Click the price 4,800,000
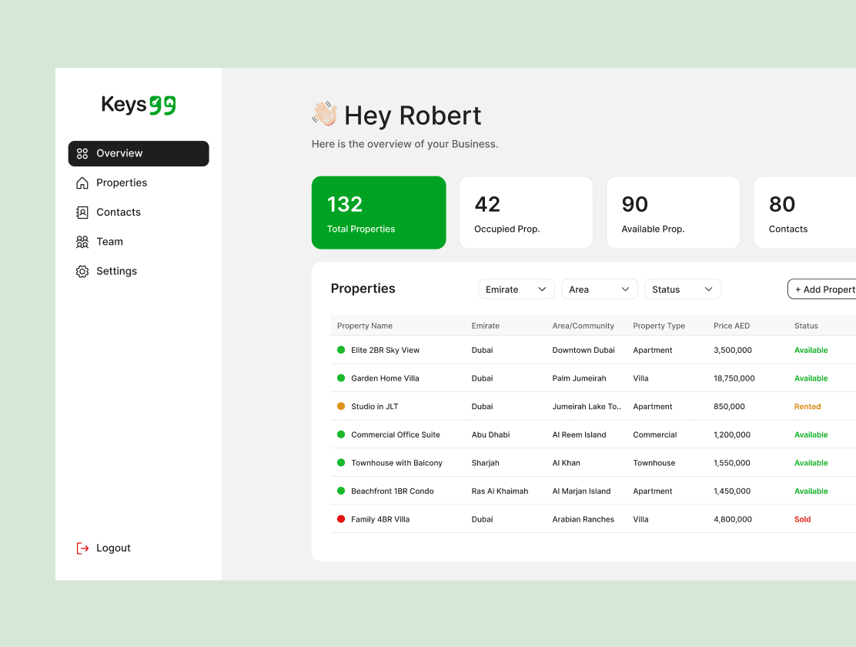This screenshot has width=856, height=647. click(x=733, y=519)
